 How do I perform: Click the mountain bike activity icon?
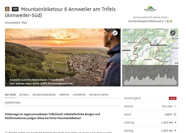click(7, 9)
